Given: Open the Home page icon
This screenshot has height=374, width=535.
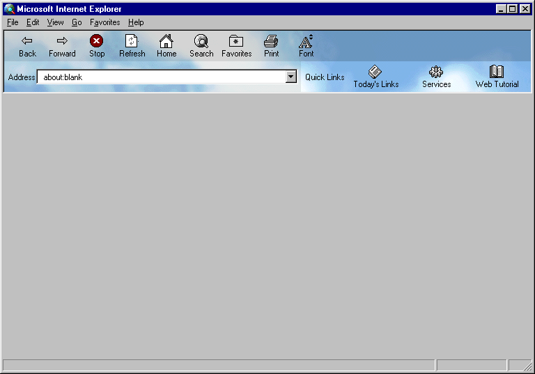Looking at the screenshot, I should (166, 46).
